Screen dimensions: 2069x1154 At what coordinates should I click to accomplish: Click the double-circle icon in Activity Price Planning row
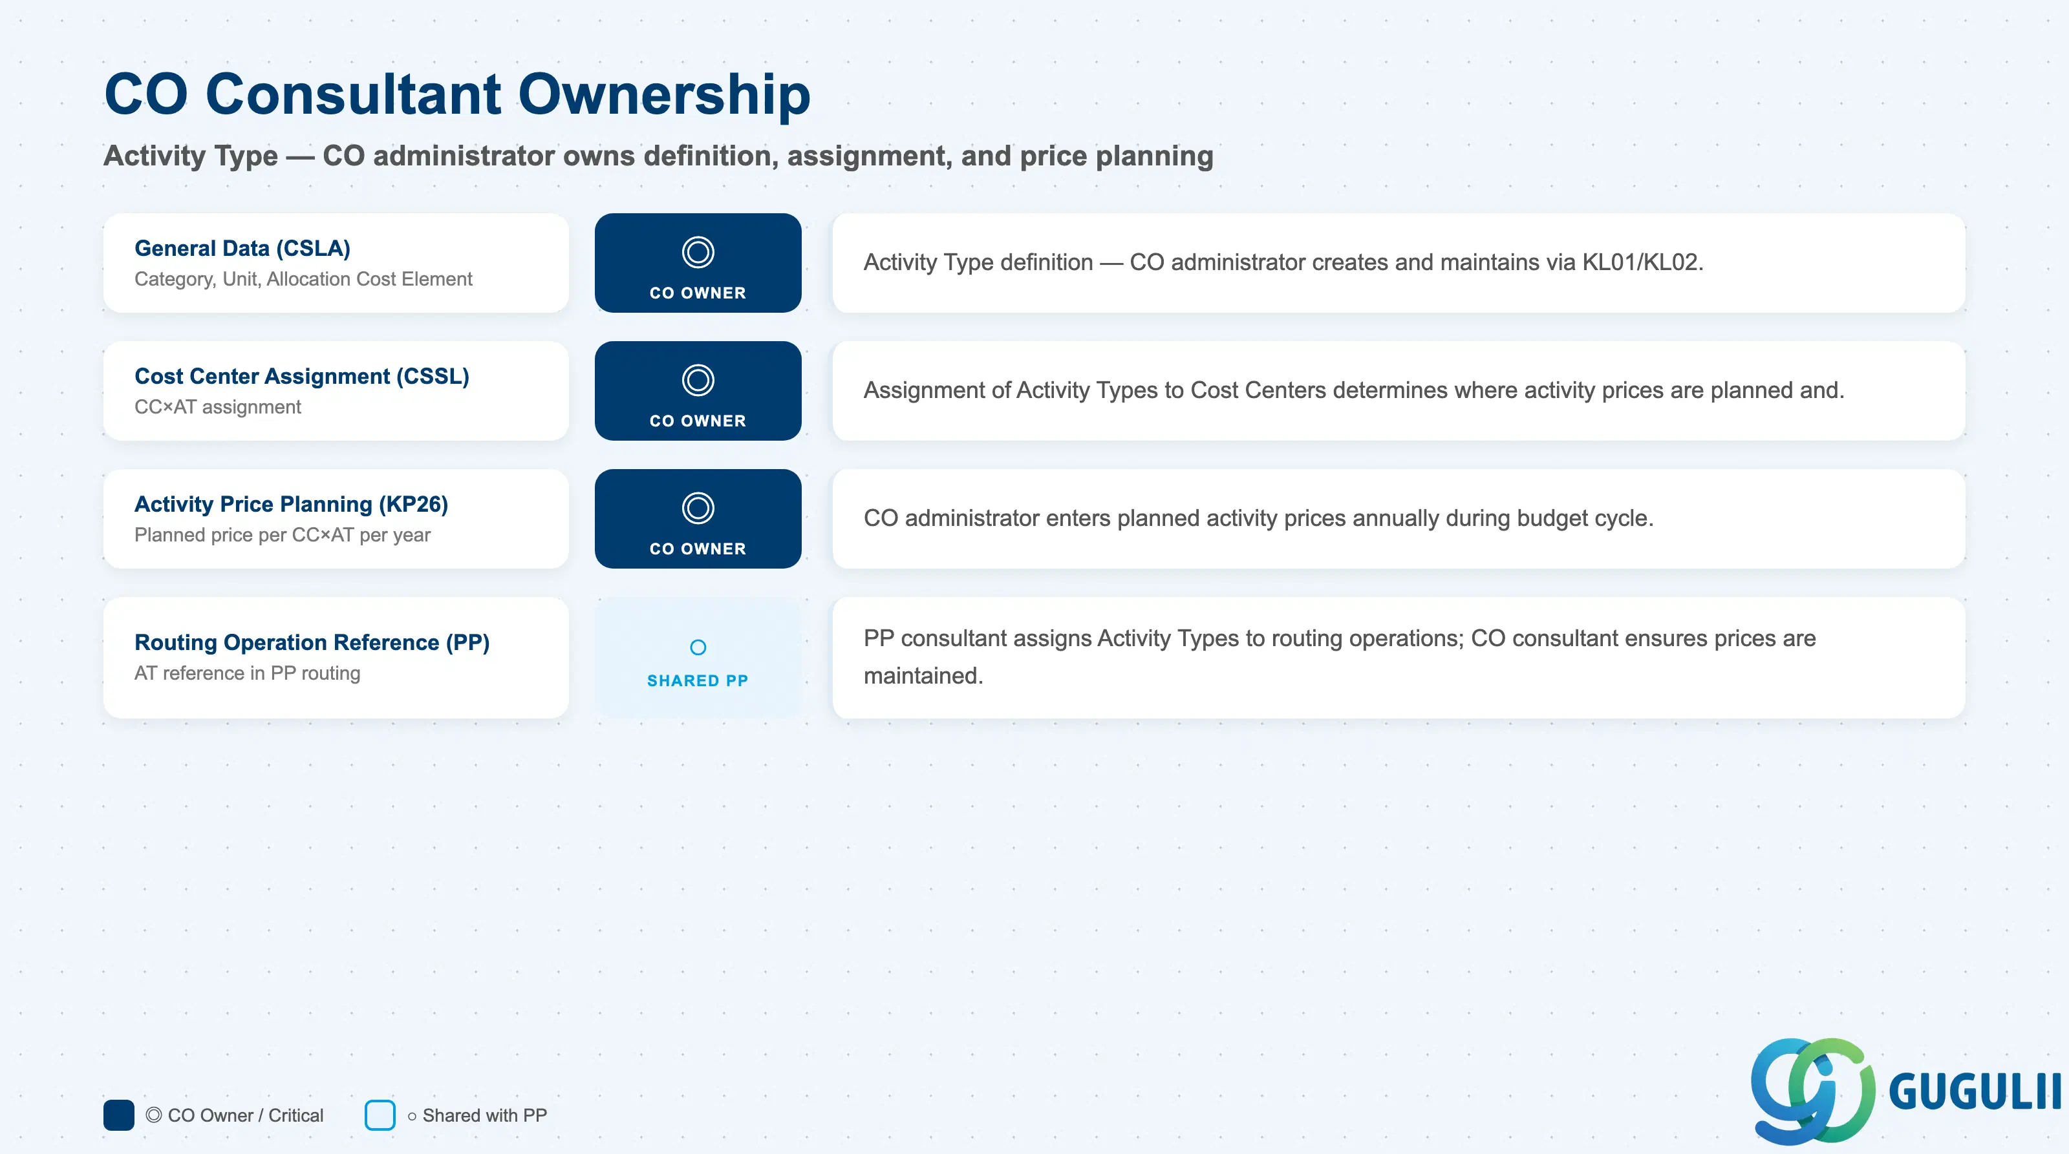[x=698, y=508]
